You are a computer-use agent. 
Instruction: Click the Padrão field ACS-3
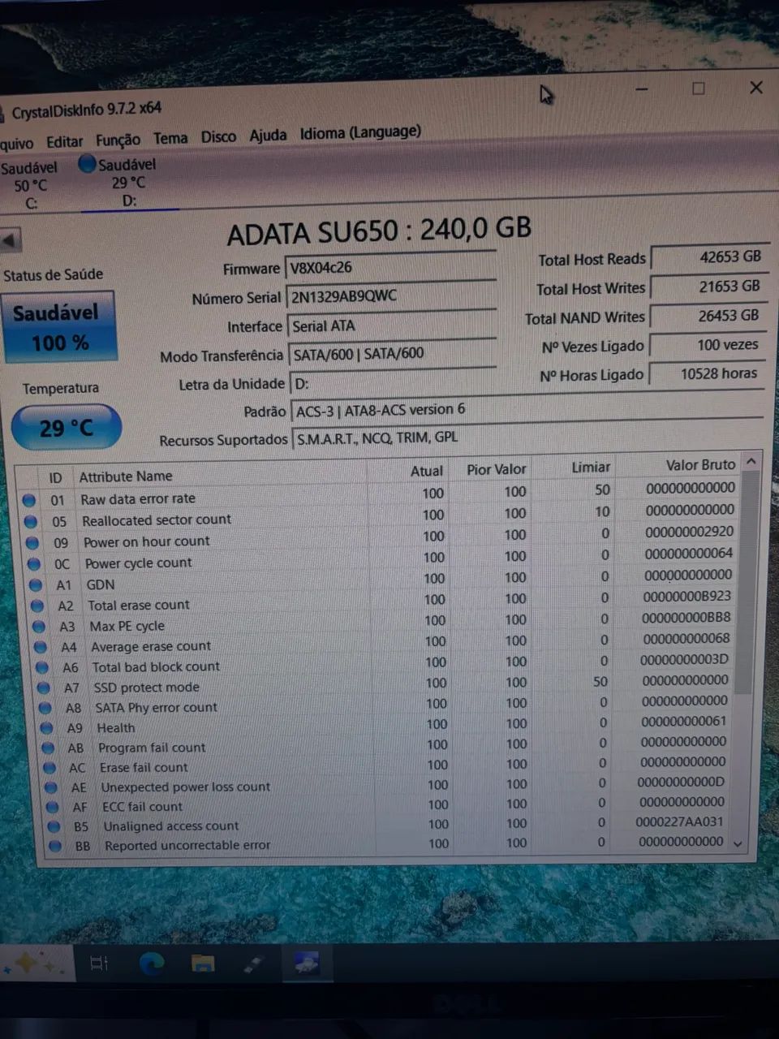pos(526,409)
